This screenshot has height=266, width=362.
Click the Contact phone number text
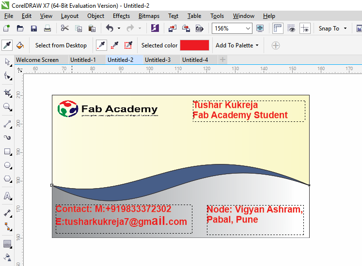113,209
